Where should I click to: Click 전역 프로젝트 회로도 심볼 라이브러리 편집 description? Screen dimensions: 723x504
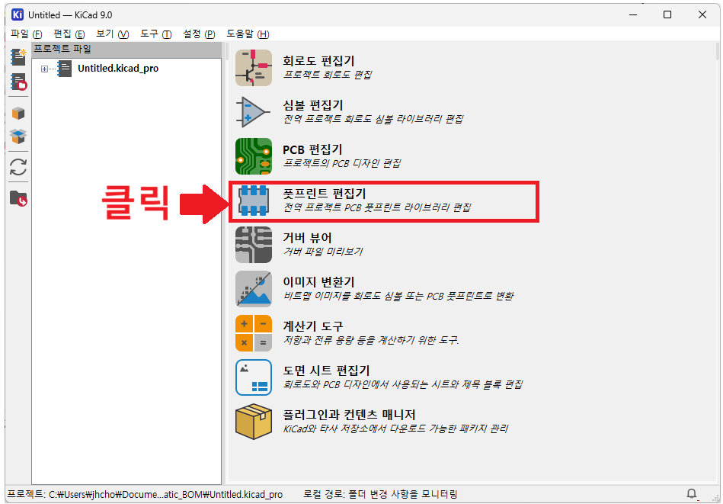(x=373, y=119)
